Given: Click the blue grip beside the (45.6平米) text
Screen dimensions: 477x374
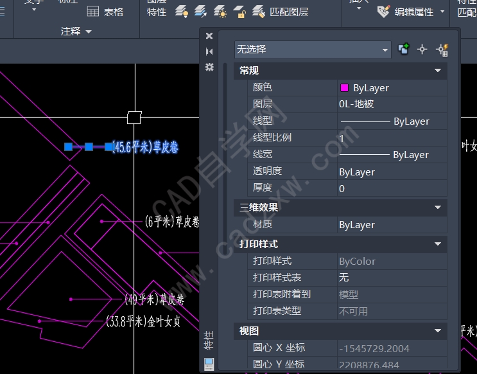Looking at the screenshot, I should 108,147.
